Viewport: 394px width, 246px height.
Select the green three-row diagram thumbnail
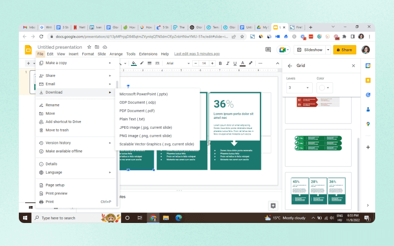(x=318, y=148)
